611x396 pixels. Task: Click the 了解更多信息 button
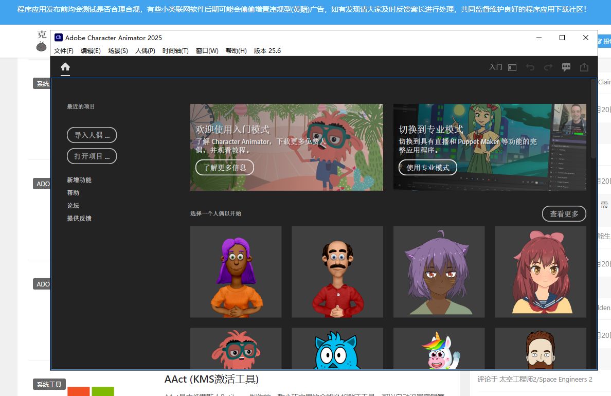click(225, 167)
